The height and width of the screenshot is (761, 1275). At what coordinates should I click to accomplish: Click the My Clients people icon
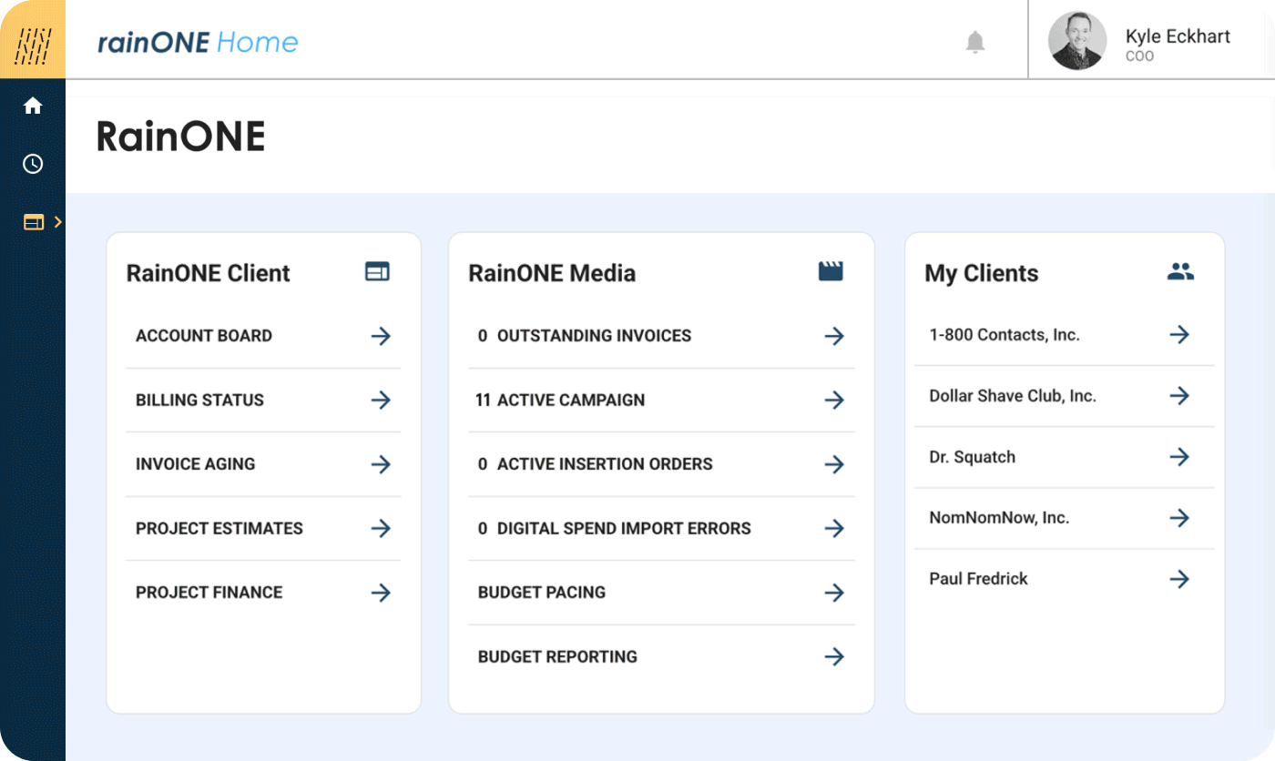coord(1180,271)
